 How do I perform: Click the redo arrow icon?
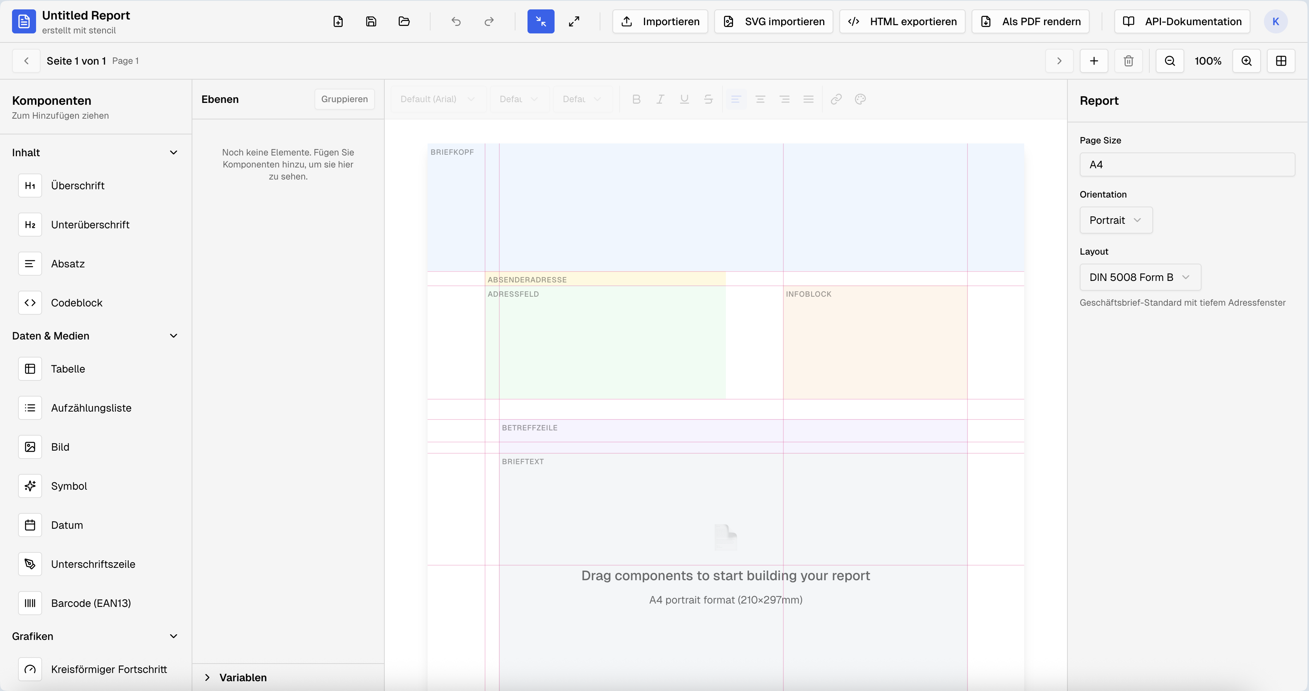[489, 21]
